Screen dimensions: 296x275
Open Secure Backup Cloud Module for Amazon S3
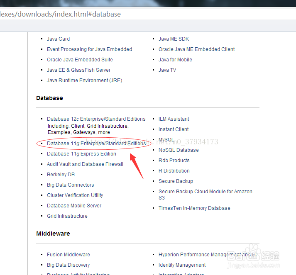point(205,195)
